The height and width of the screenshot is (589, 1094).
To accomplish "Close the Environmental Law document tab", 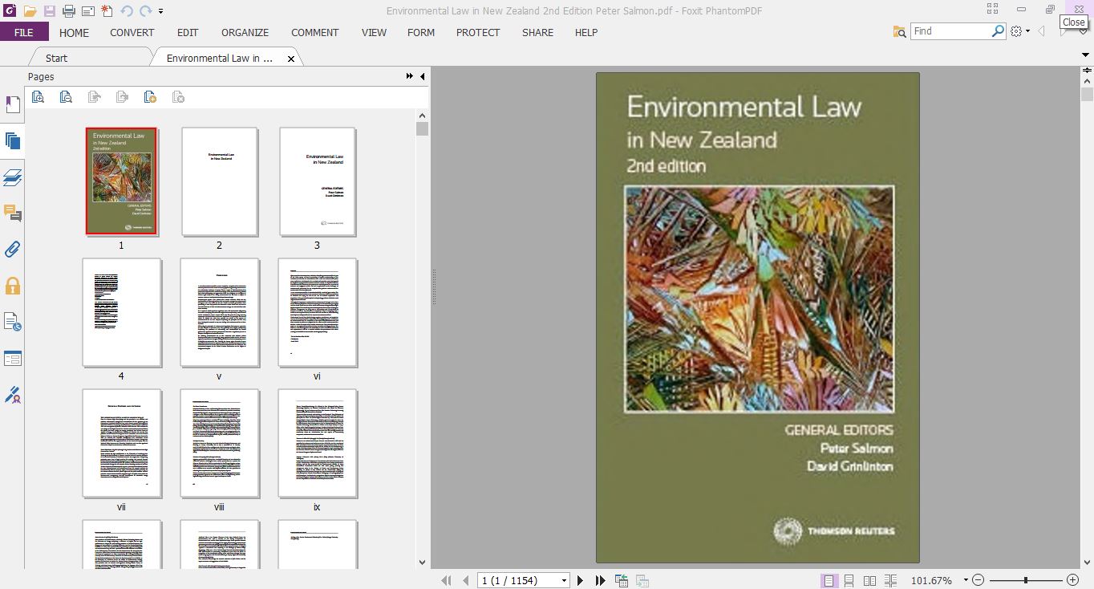I will 291,59.
